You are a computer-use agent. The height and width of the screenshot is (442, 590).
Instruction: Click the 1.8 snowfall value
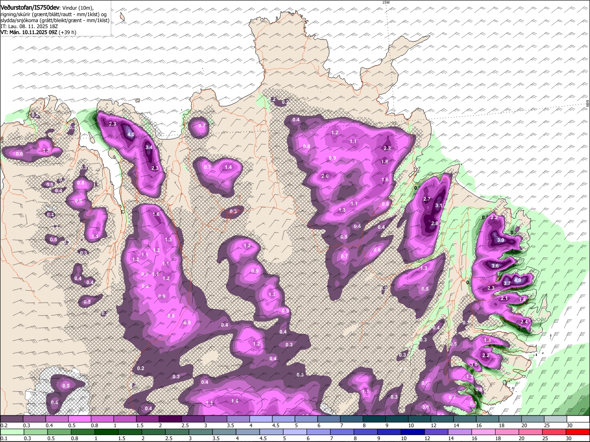[x=384, y=161]
